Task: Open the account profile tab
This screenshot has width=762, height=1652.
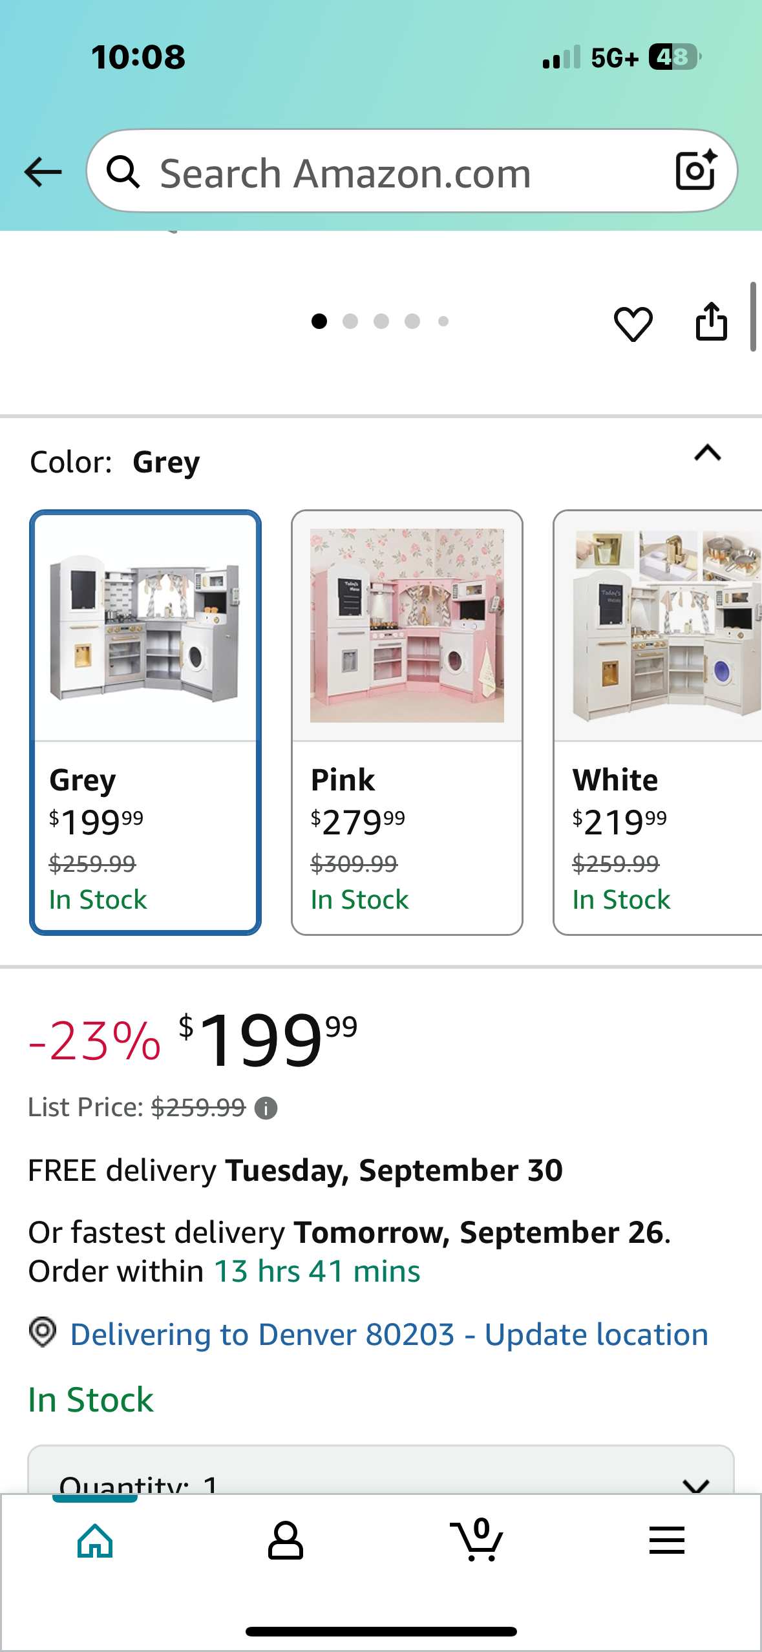Action: (285, 1541)
